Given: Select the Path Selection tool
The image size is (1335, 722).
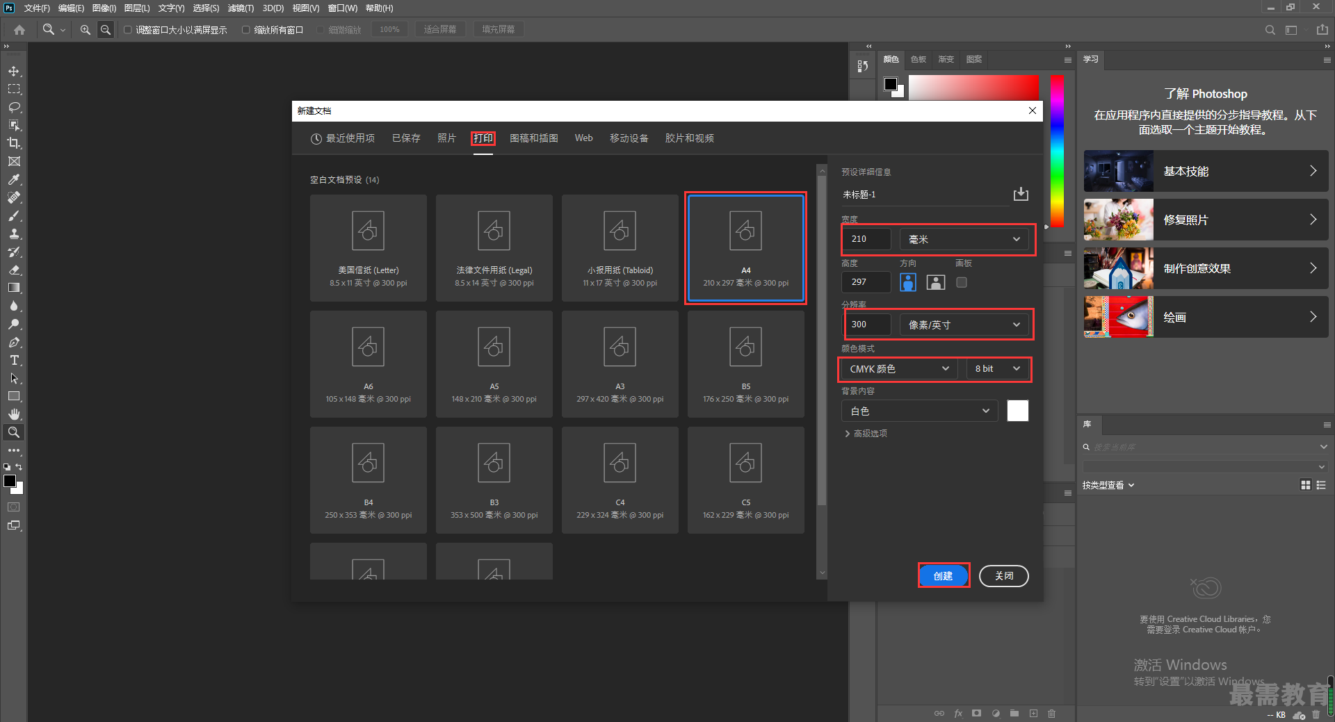Looking at the screenshot, I should pos(14,379).
